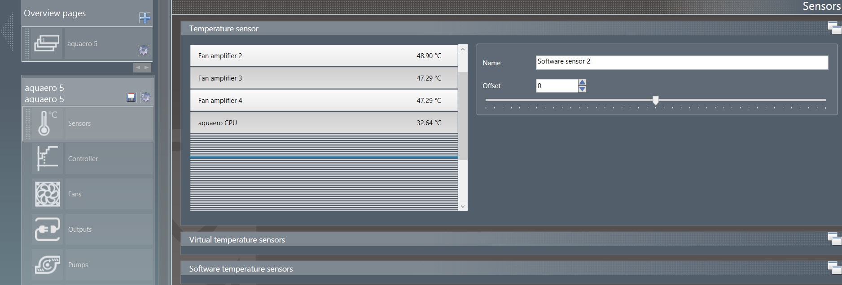Click the sensor list scroll down arrow
842x285 pixels.
(463, 206)
